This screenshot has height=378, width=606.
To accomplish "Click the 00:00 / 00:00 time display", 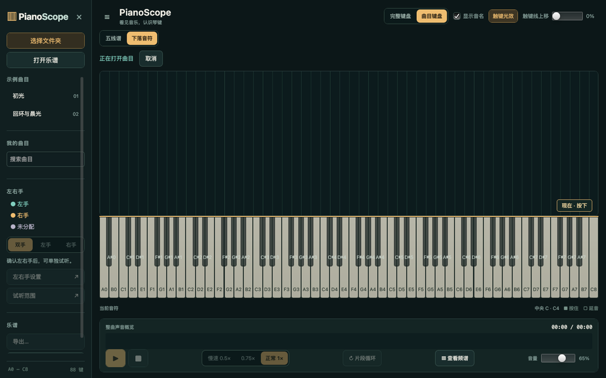I will click(x=571, y=327).
